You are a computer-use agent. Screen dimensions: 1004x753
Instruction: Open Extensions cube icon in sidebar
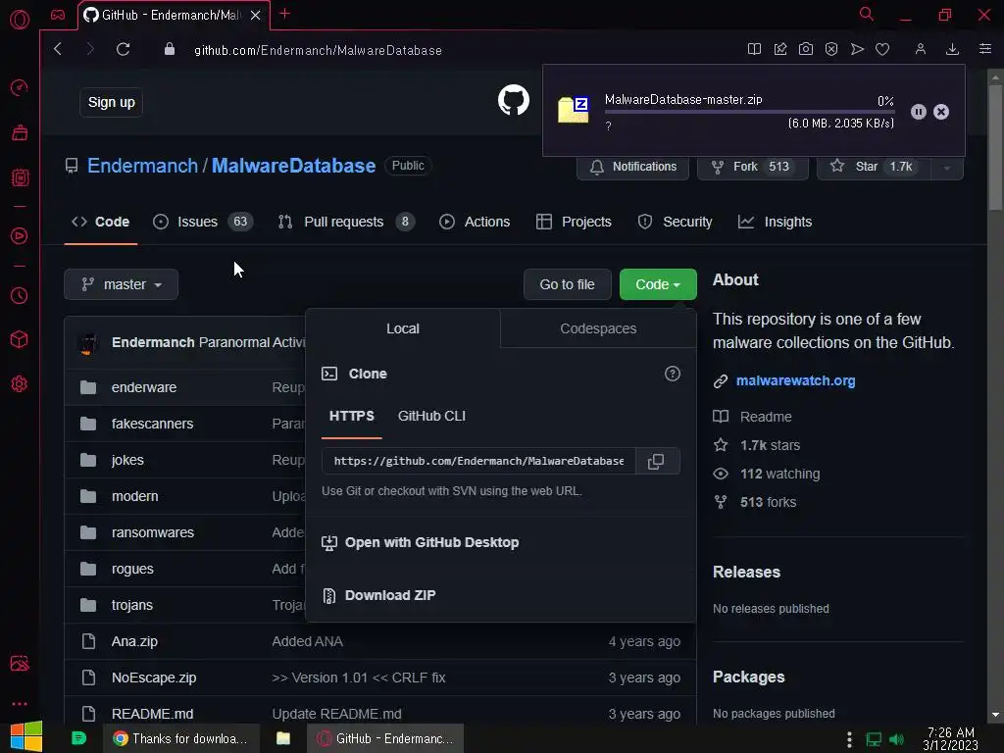coord(20,339)
